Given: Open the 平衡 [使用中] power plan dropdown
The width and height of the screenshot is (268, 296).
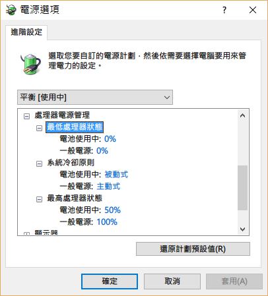Looking at the screenshot, I should coord(95,97).
